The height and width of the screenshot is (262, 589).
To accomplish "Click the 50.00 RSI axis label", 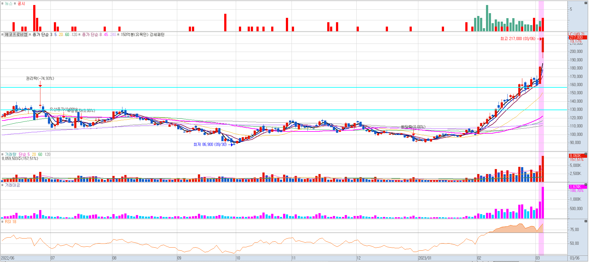I will pos(575,244).
